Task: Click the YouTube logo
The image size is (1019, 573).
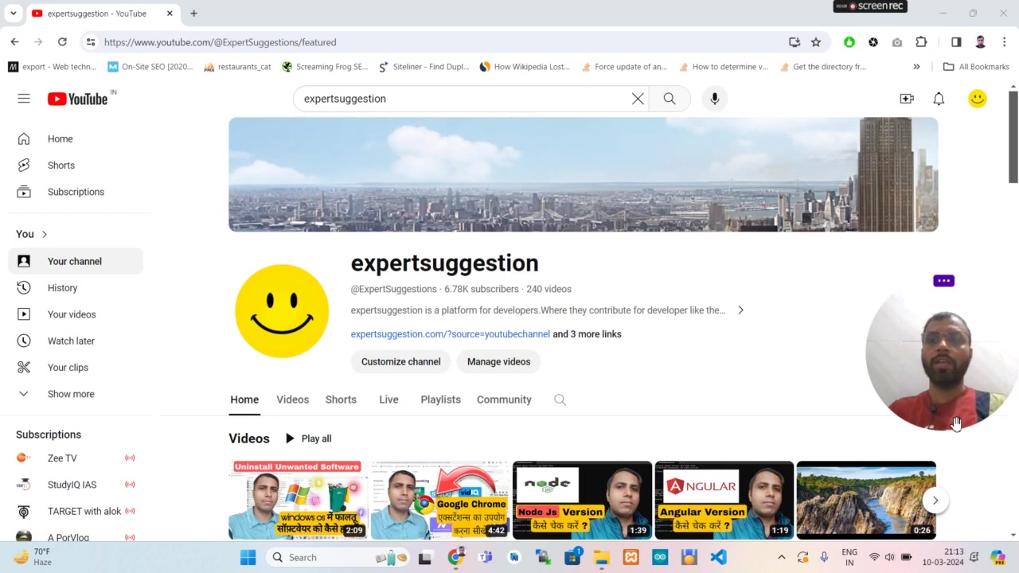Action: pyautogui.click(x=77, y=99)
